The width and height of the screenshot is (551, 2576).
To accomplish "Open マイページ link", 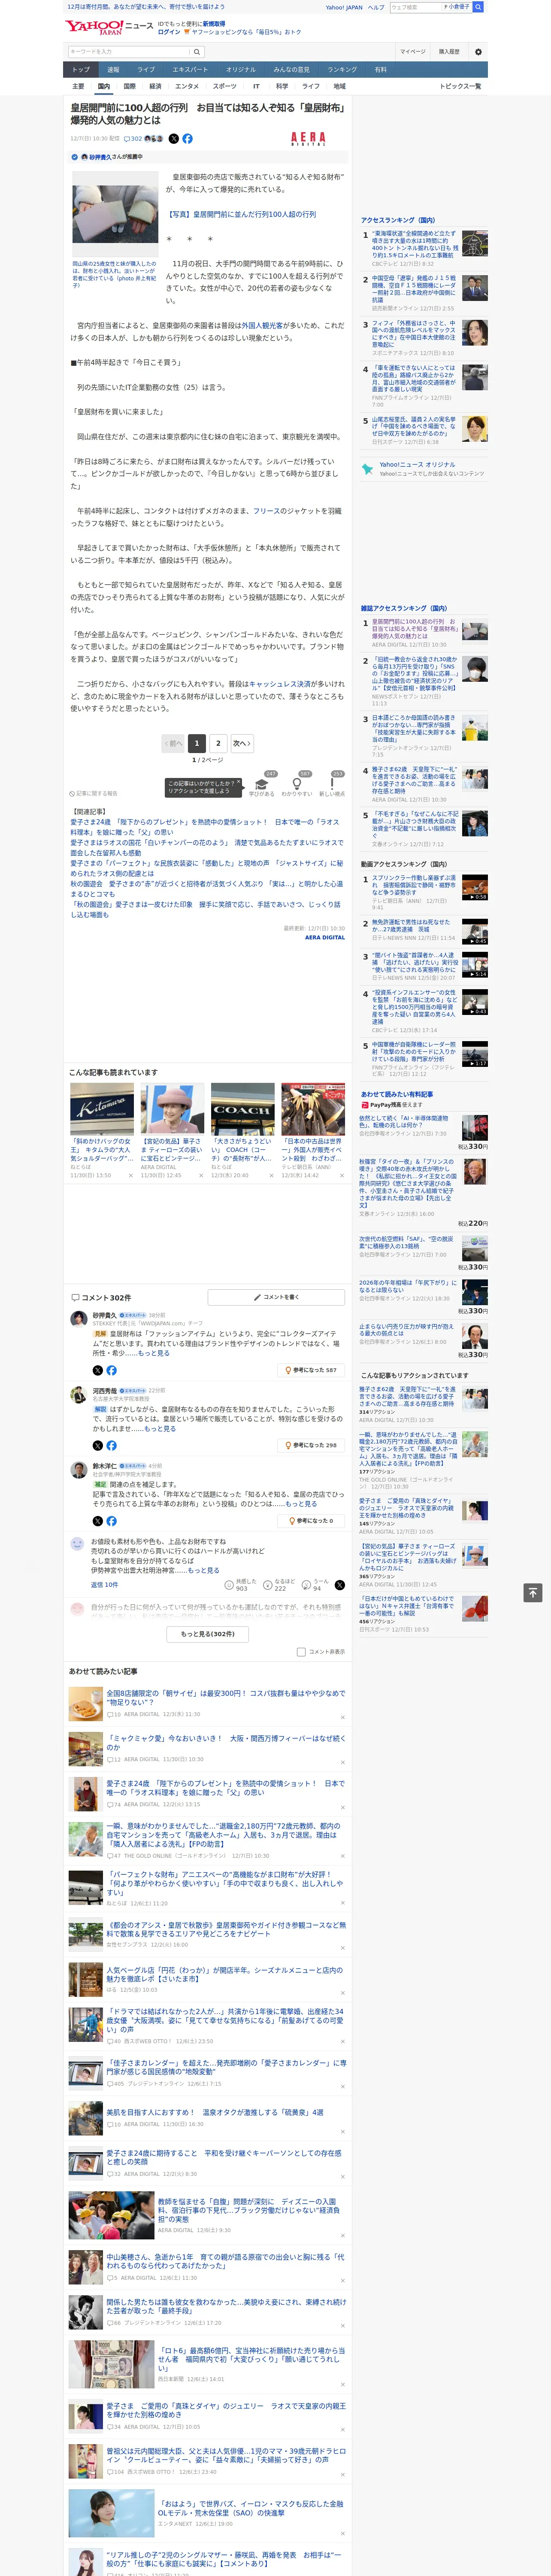I will coord(412,52).
